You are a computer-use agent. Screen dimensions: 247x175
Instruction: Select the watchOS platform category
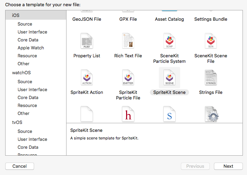point(21,72)
